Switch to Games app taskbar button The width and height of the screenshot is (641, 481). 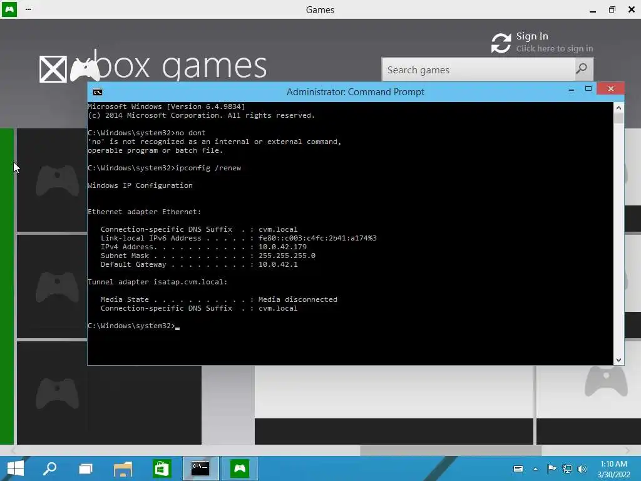pos(240,468)
